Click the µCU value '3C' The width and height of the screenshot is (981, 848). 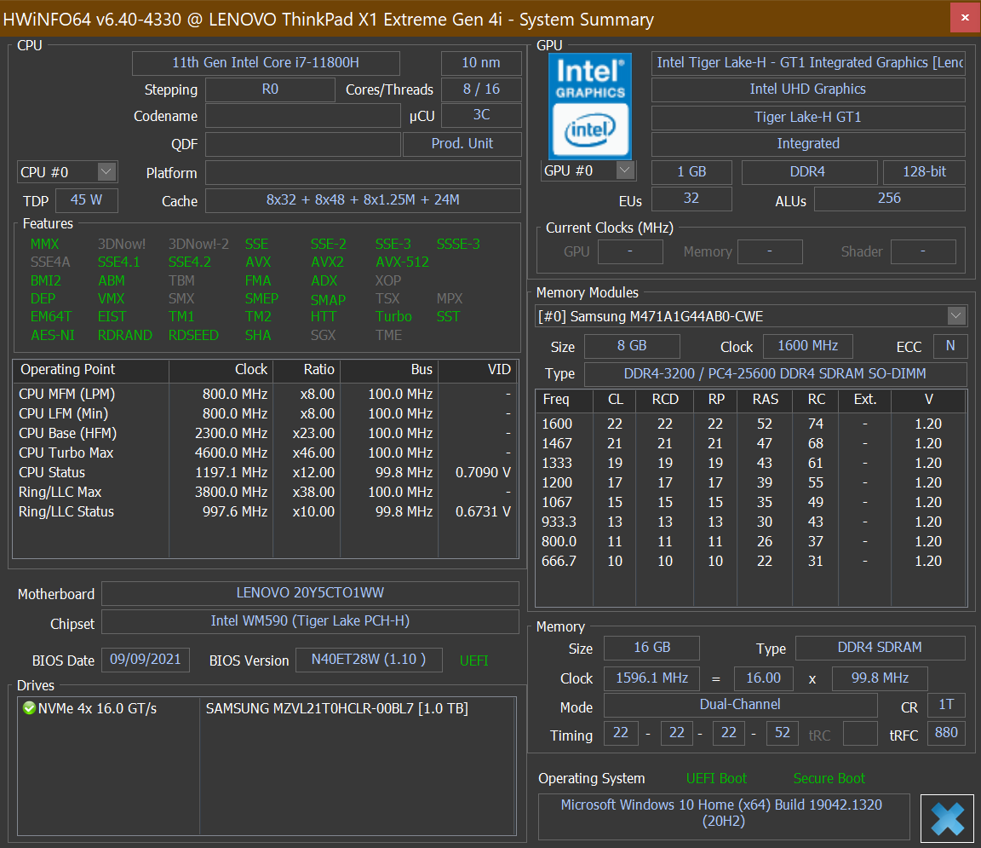(481, 115)
